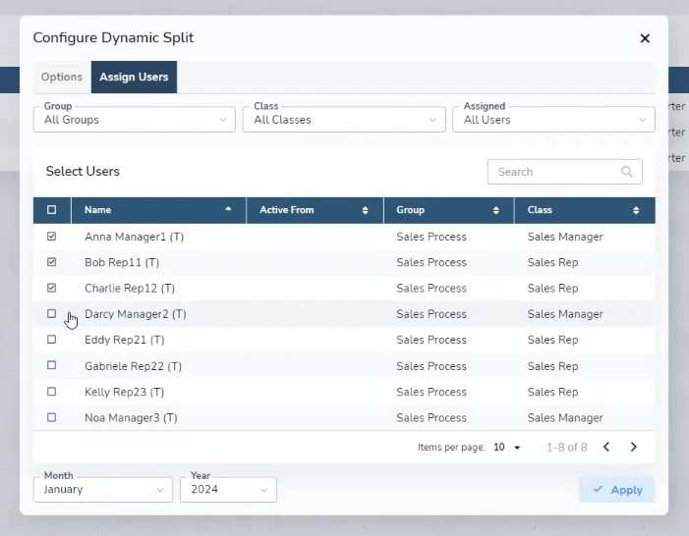Switch to the Options tab
This screenshot has height=536, width=689.
pyautogui.click(x=62, y=77)
